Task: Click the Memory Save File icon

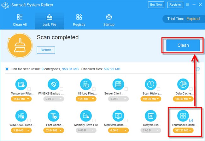Action: [x=86, y=116]
